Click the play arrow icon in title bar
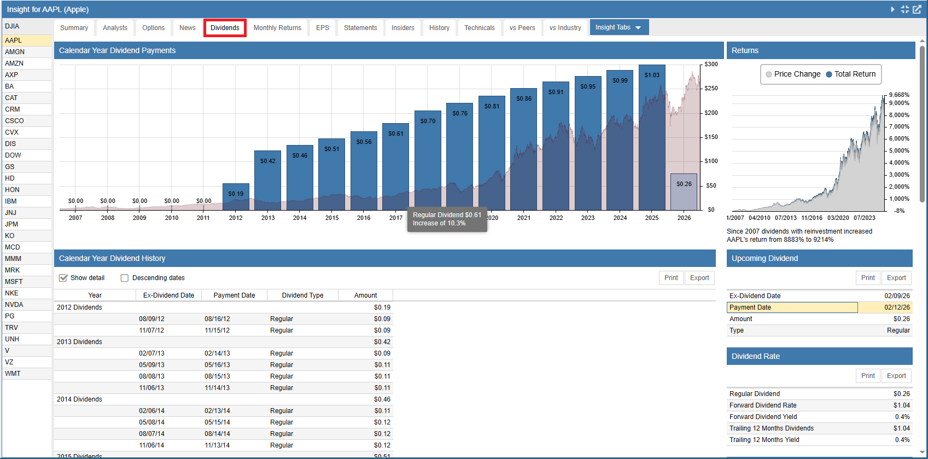This screenshot has width=928, height=459. 892,9
